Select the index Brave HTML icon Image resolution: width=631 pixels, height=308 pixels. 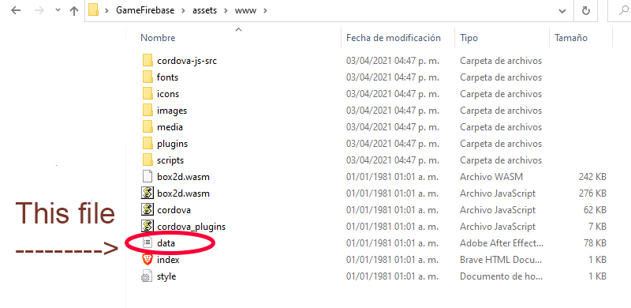(x=147, y=260)
